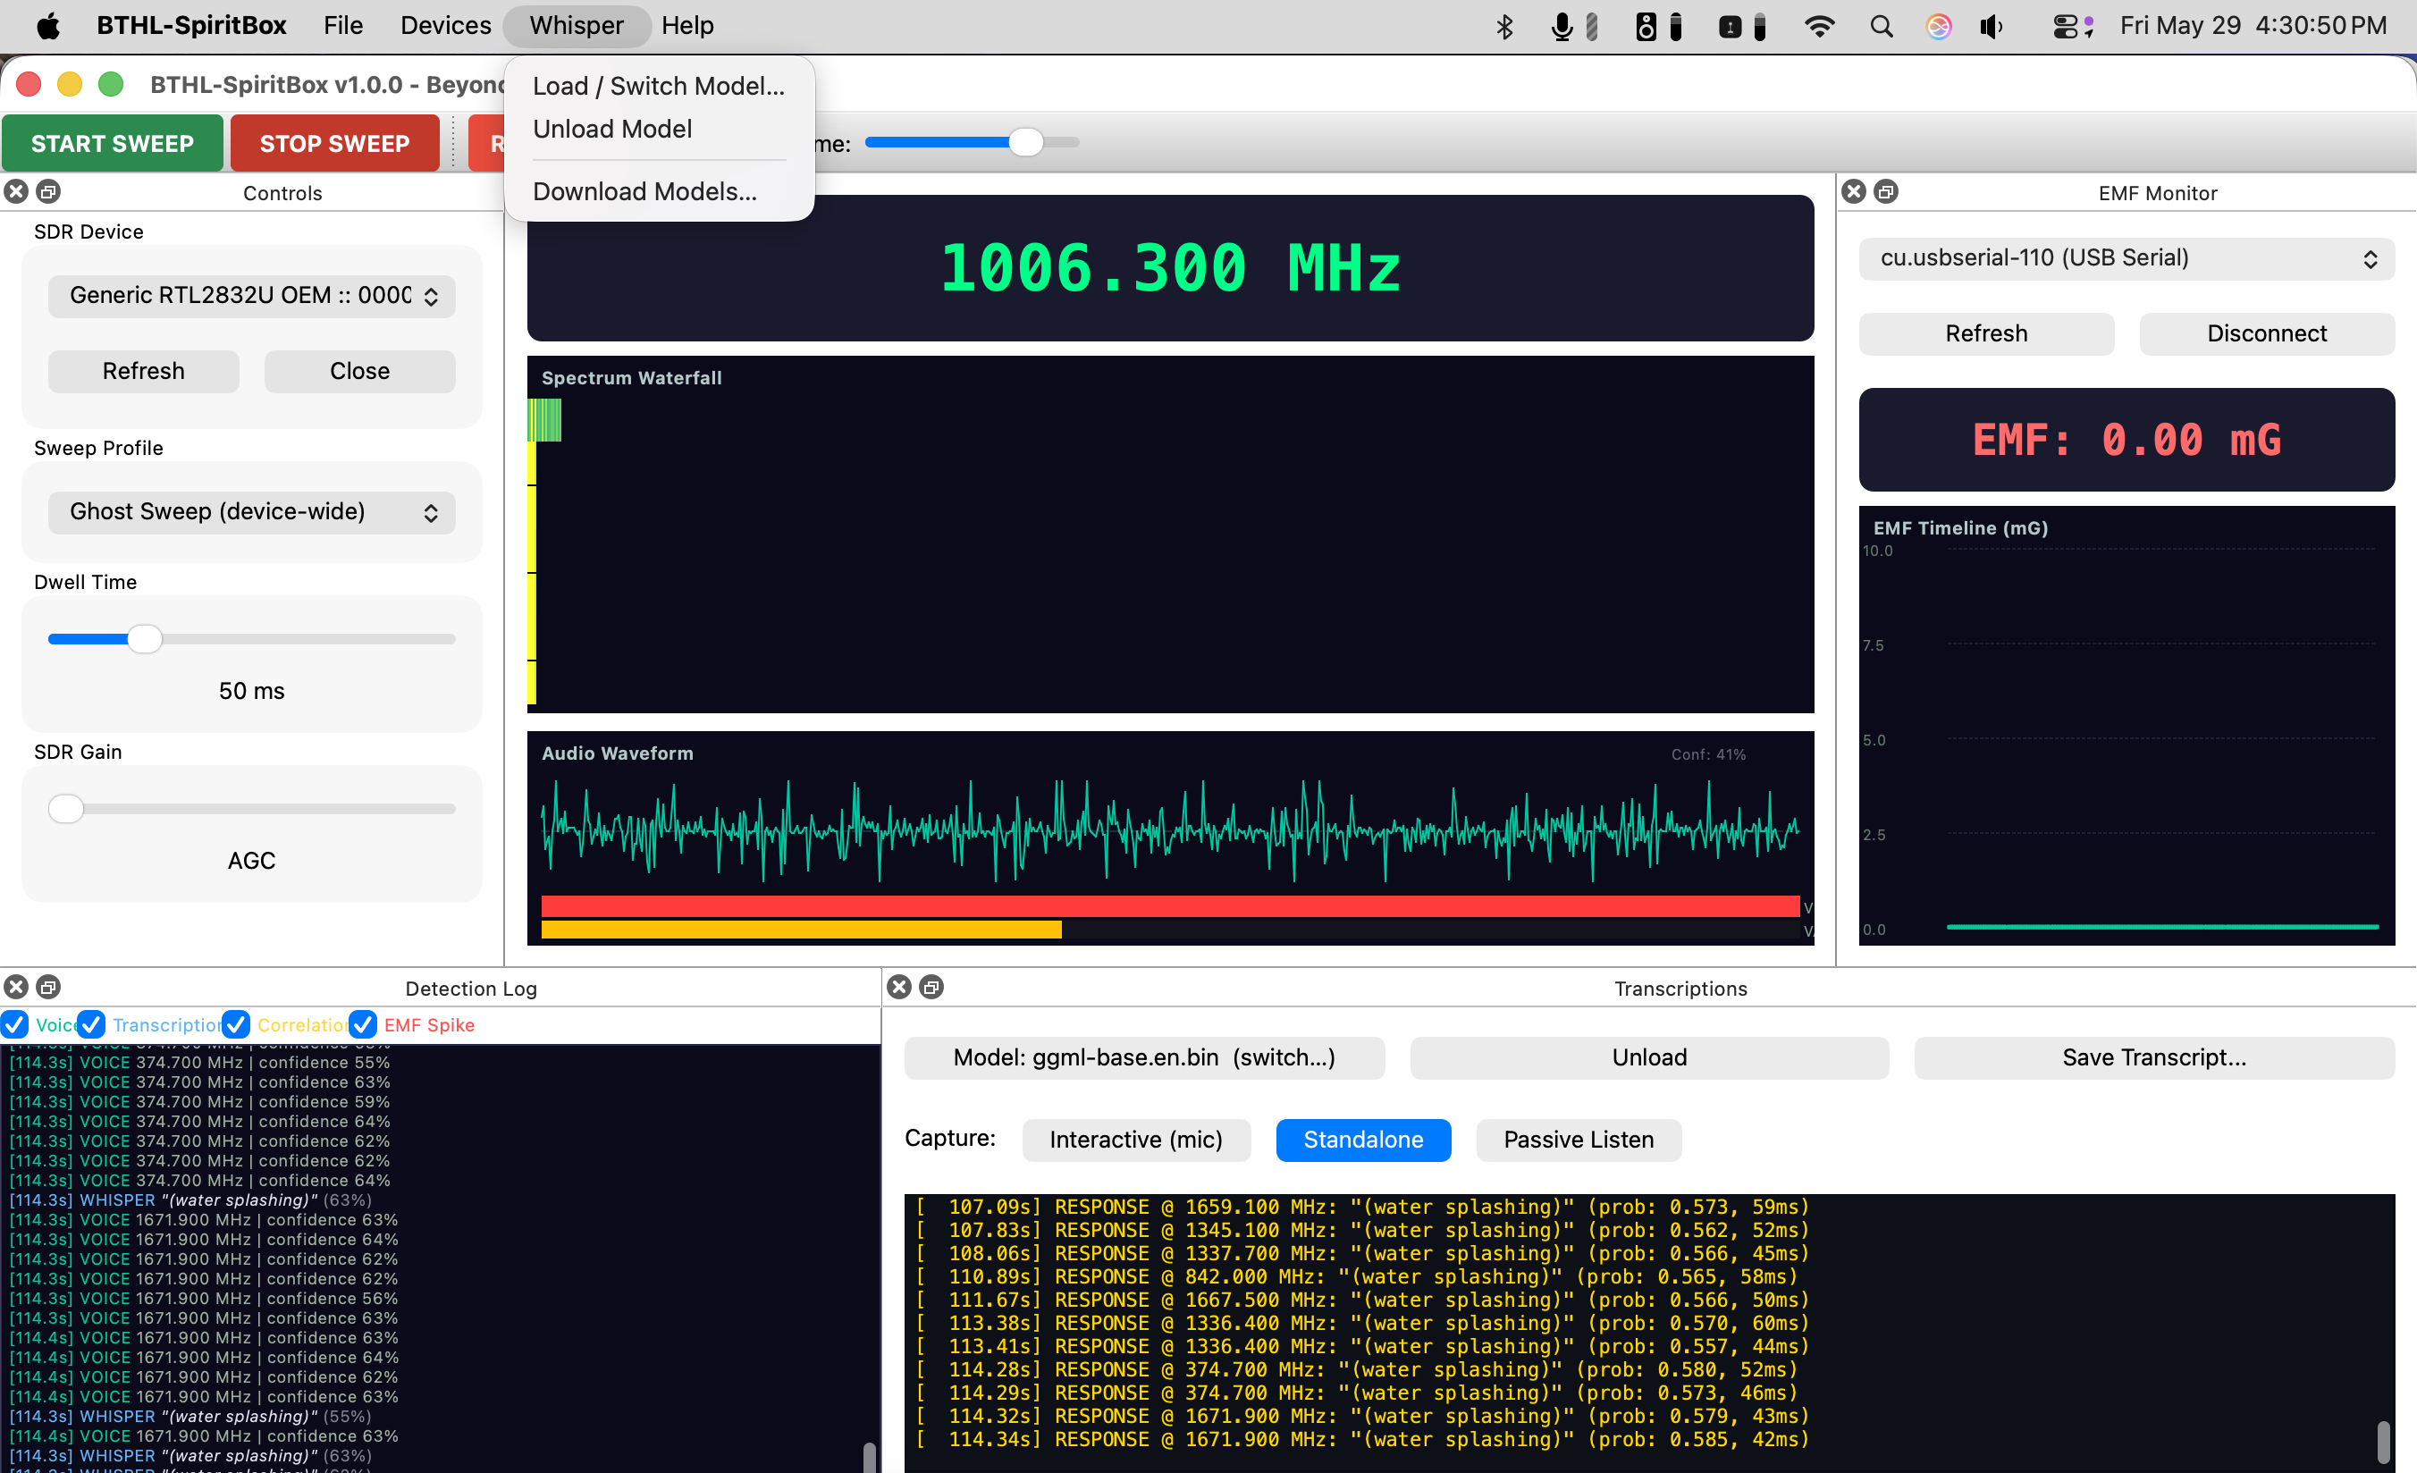Click Refresh in SDR Device section

(x=143, y=371)
